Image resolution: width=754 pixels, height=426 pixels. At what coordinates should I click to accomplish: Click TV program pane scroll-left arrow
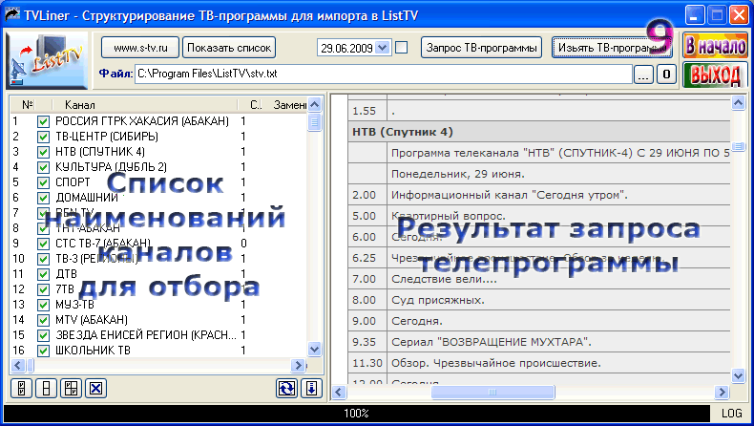(339, 393)
